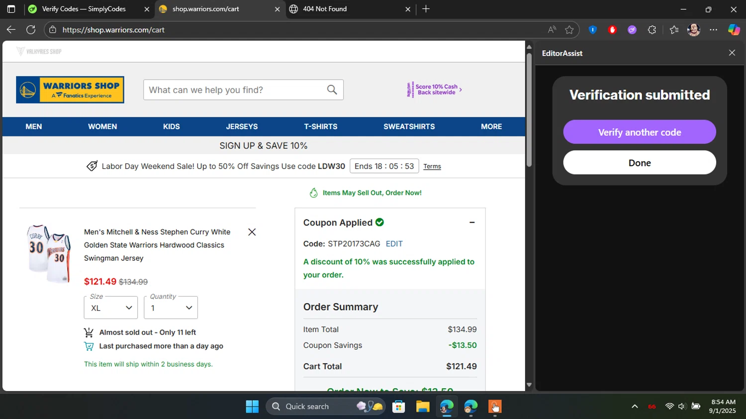Open the Favorites list icon
Screen dimensions: 746x419
674,30
